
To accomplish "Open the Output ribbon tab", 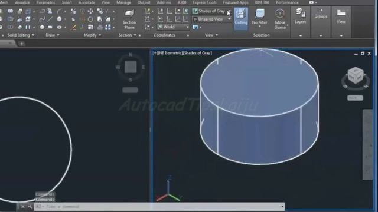I will click(144, 2).
